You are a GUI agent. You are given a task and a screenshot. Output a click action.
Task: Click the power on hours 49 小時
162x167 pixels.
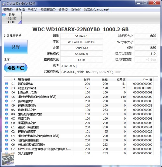pyautogui.click(x=146, y=60)
